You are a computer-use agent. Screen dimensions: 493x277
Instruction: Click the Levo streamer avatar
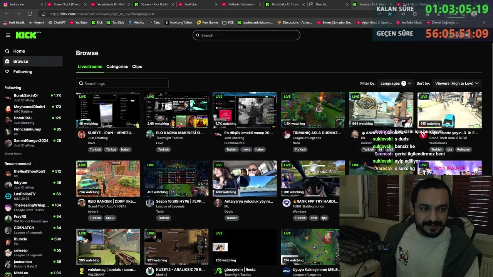pos(150,134)
